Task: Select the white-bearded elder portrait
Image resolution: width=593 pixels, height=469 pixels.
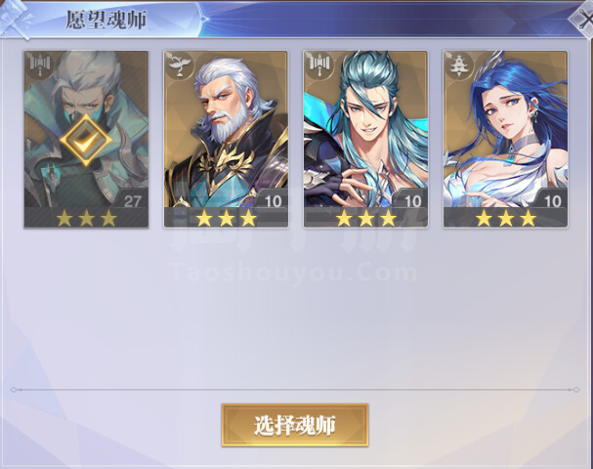Action: point(226,139)
